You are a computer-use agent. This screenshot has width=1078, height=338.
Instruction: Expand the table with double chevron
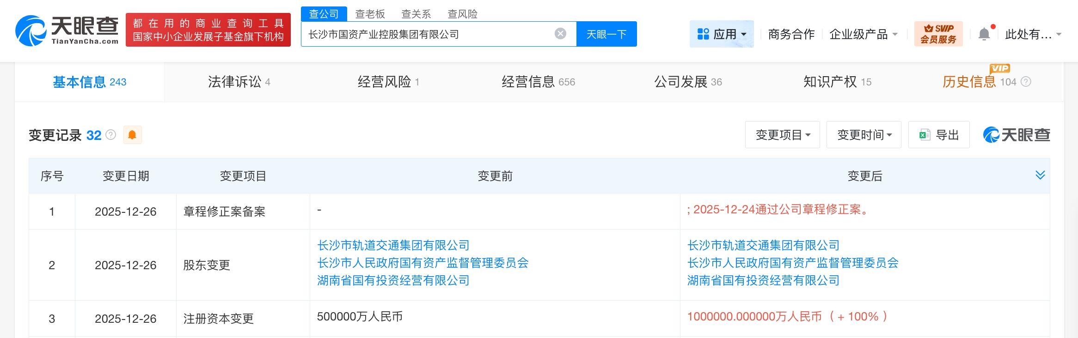(1040, 175)
